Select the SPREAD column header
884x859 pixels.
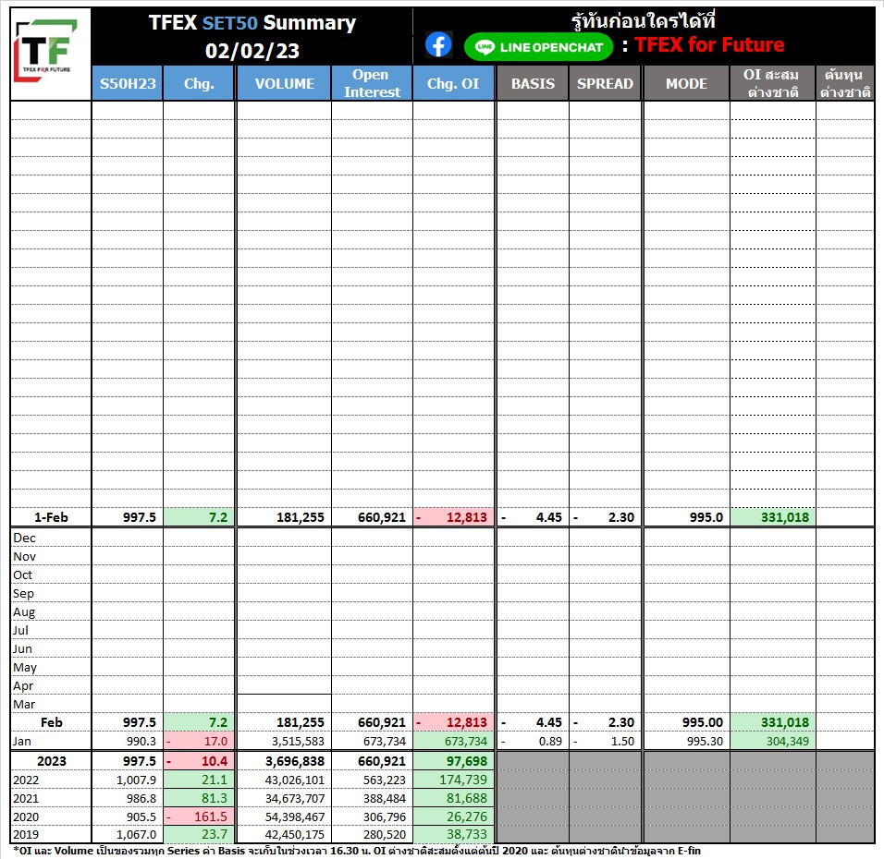[605, 83]
